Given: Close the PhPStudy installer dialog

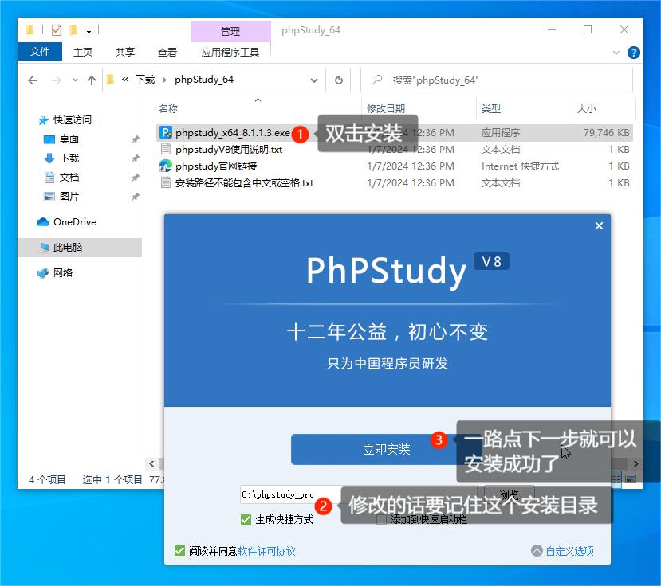Looking at the screenshot, I should pyautogui.click(x=599, y=225).
